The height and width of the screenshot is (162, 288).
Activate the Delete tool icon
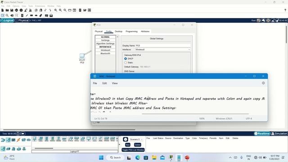(12, 15)
